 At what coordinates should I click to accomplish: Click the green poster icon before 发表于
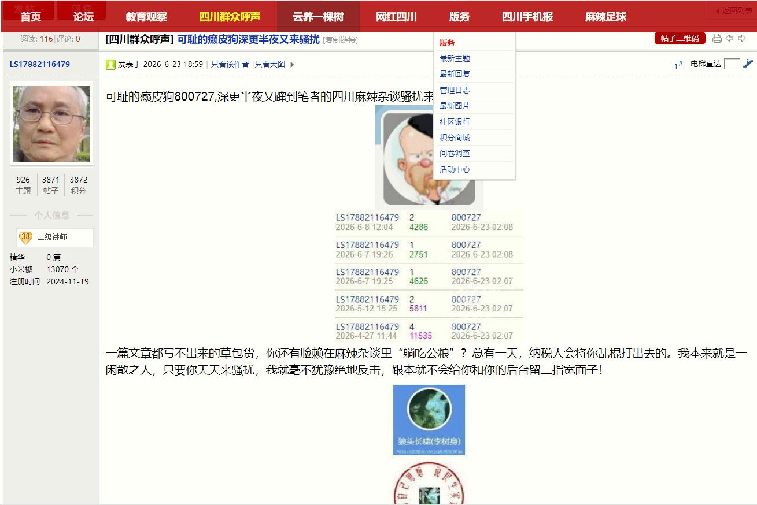click(x=110, y=64)
